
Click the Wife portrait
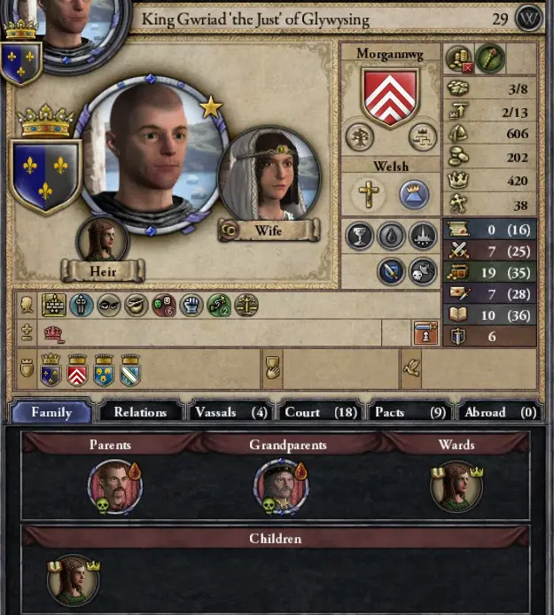[269, 176]
